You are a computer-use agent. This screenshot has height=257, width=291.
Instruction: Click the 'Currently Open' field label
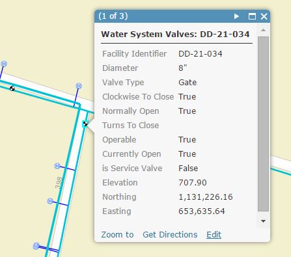[x=132, y=154]
